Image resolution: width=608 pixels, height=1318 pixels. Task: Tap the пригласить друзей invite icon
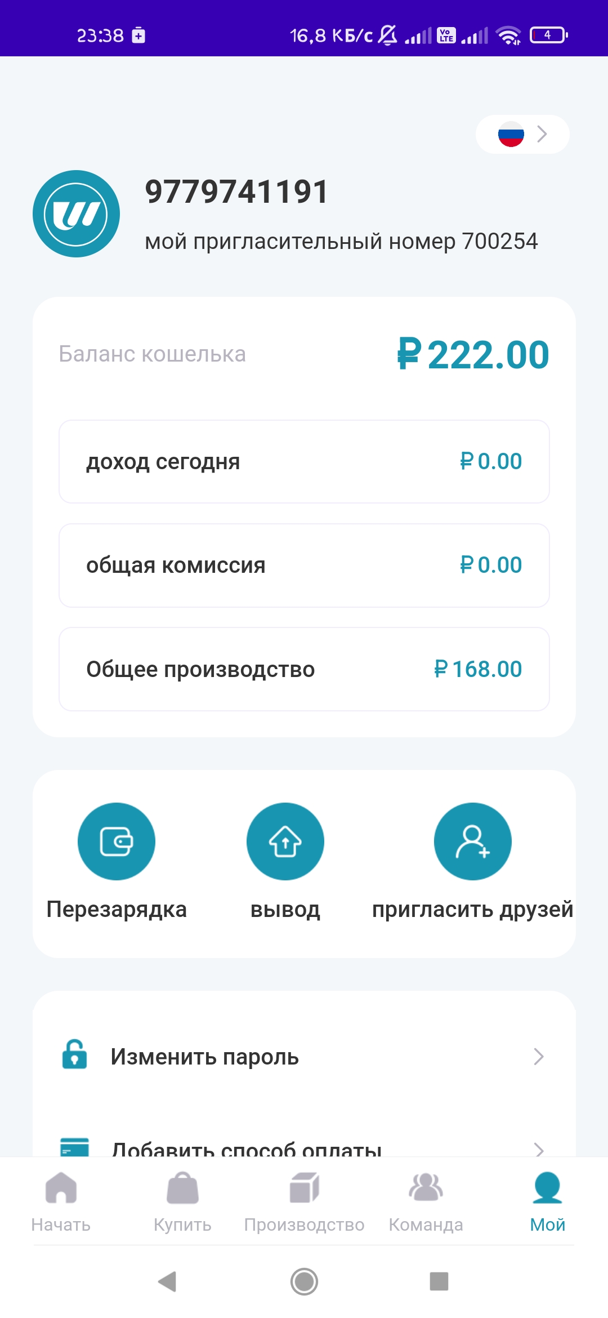coord(473,841)
